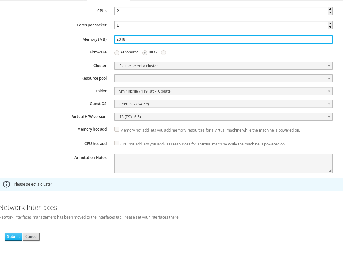Click the Annotation Notes text area
This screenshot has height=254, width=343.
[223, 163]
